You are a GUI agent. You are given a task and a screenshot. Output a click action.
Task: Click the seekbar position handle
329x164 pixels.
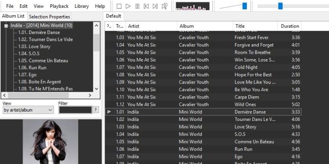coord(280,6)
